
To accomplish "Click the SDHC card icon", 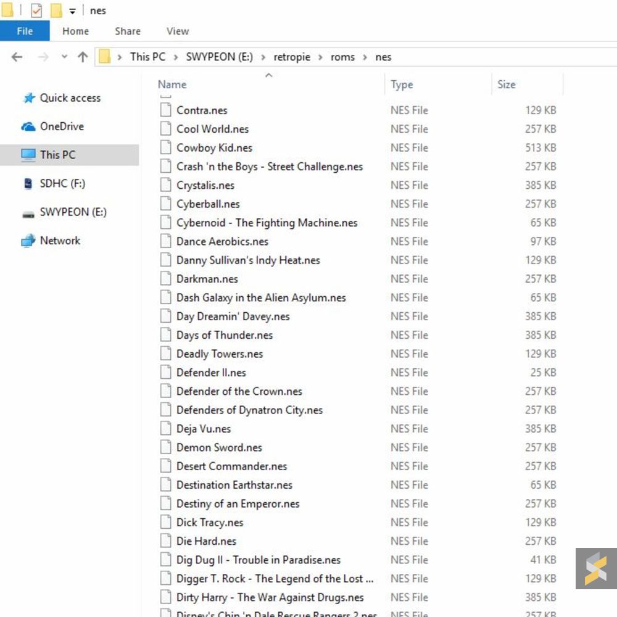I will pyautogui.click(x=28, y=184).
